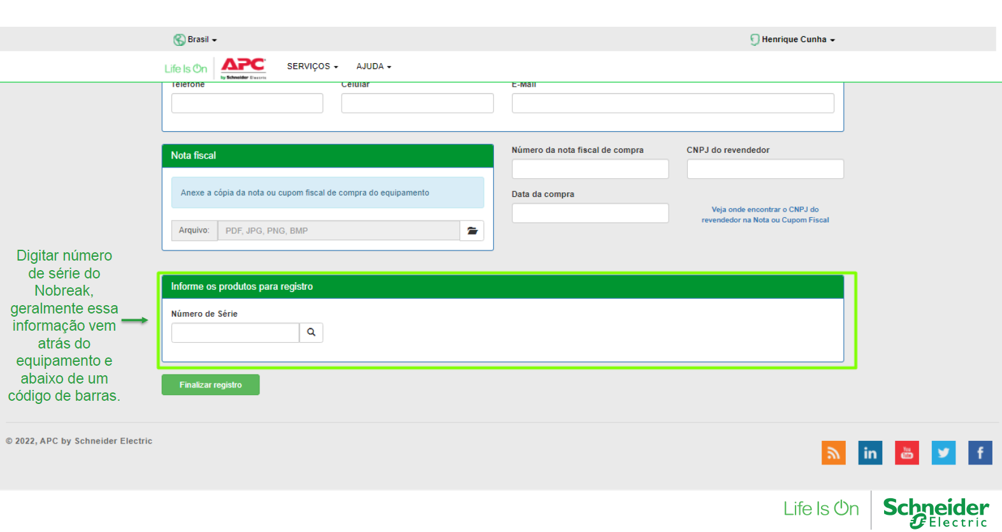Click the Celular input field
Screen dimensions: 1002x532
(x=417, y=103)
